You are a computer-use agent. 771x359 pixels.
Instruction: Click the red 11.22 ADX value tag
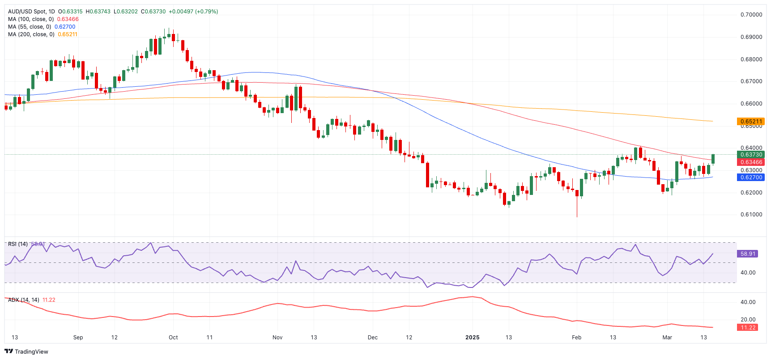[x=747, y=328]
